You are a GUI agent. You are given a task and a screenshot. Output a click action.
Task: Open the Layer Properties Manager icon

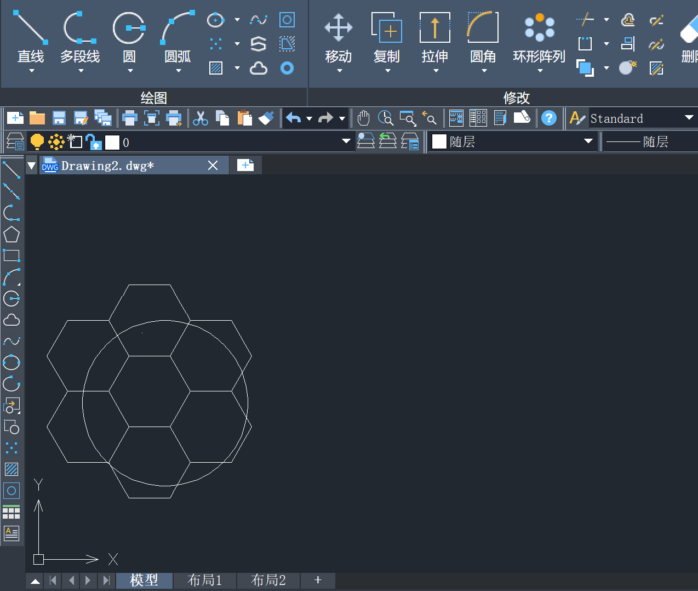click(15, 142)
